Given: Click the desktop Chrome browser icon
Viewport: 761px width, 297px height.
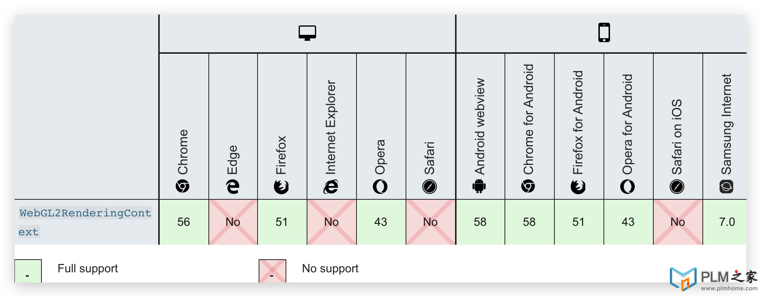Looking at the screenshot, I should point(183,186).
